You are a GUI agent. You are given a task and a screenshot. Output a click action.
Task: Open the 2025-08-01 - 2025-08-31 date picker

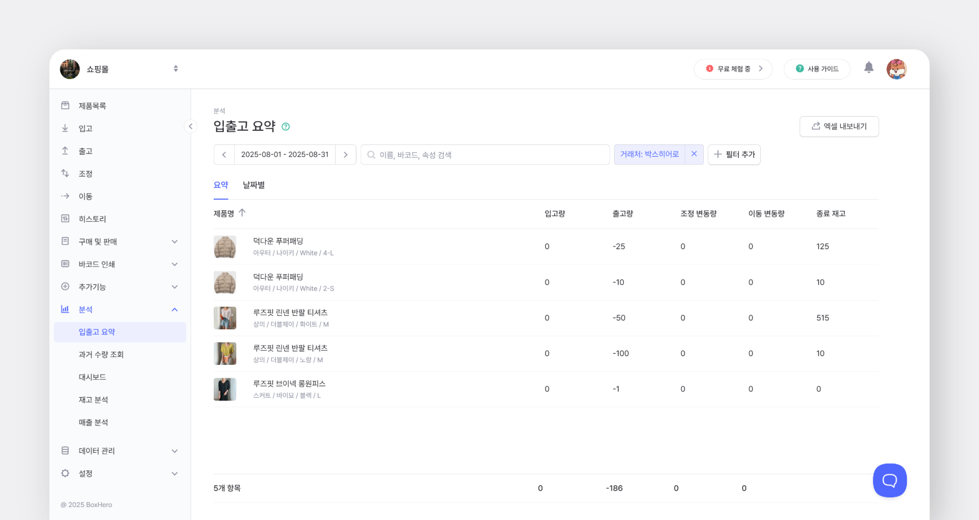[x=285, y=155]
